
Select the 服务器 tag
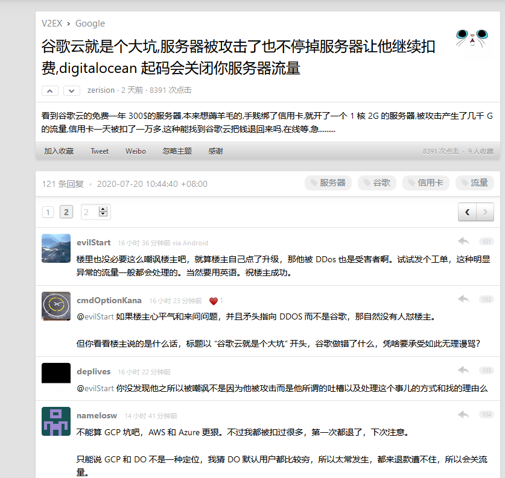click(328, 183)
